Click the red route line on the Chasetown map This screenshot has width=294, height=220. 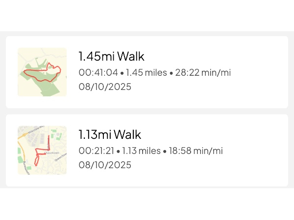(49, 142)
